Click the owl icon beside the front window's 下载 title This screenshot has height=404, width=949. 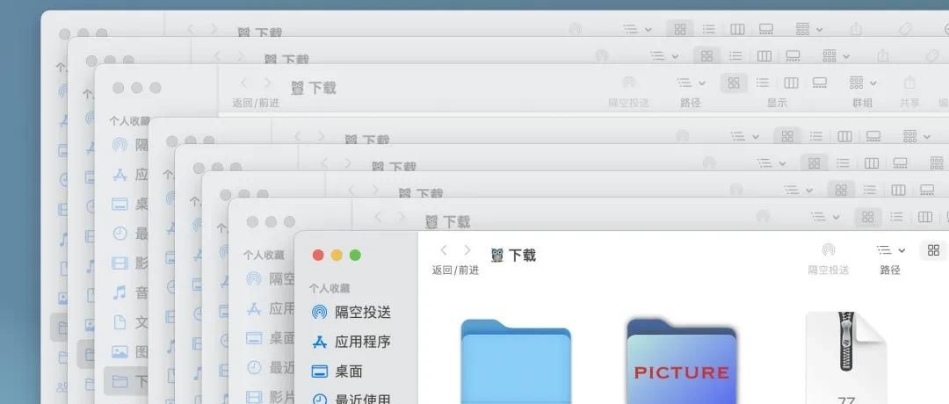point(496,256)
